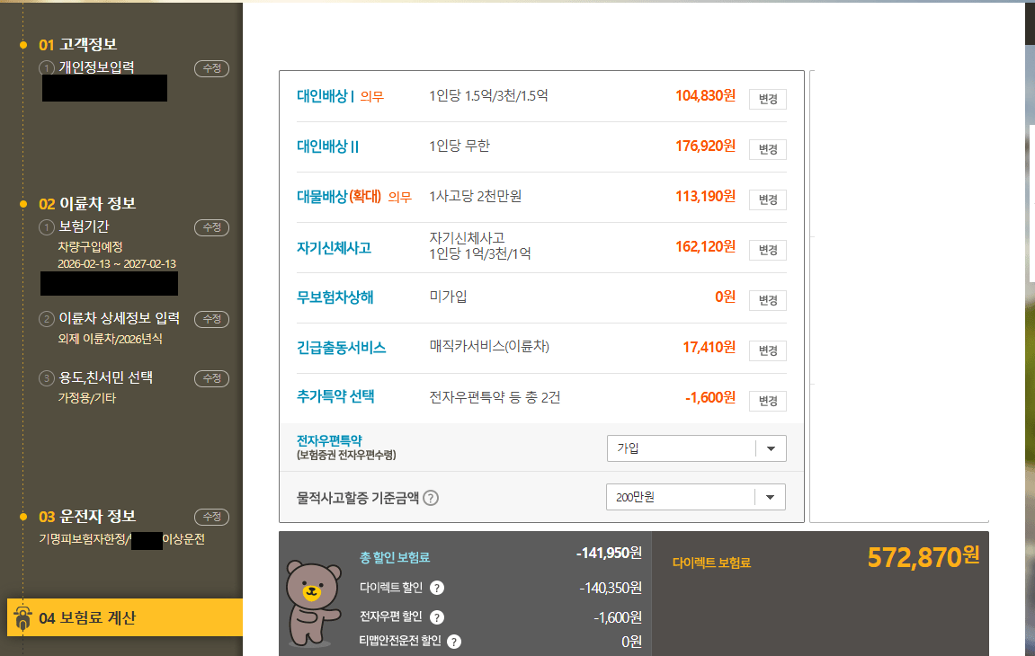Click 변경 for 추가특약 선택
The width and height of the screenshot is (1035, 656).
pos(767,401)
